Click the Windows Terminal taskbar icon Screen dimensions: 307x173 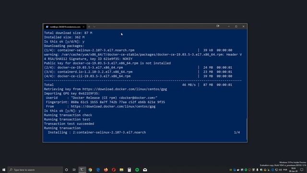click(x=82, y=170)
